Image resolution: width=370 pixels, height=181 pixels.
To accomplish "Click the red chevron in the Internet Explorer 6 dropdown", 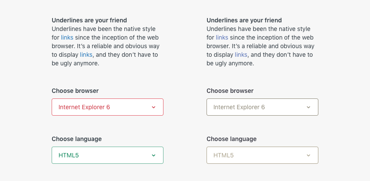I will (x=154, y=107).
